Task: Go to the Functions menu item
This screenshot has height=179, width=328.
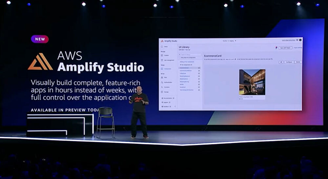Action: pos(167,87)
